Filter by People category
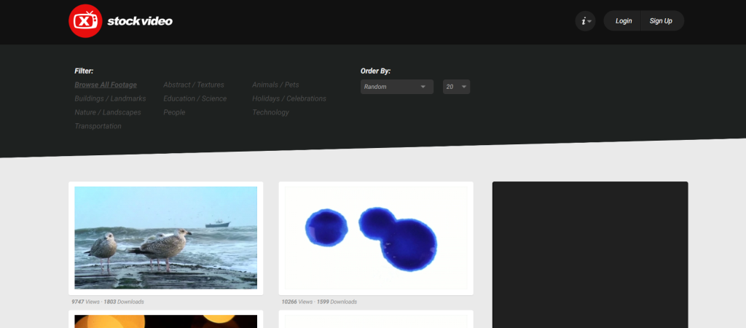Image resolution: width=746 pixels, height=328 pixels. pyautogui.click(x=174, y=112)
